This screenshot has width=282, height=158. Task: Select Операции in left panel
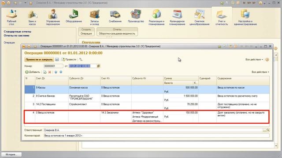9,43
